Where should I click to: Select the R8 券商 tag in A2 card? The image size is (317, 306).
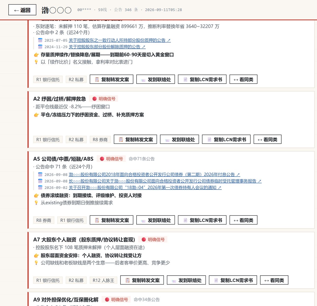coord(100,139)
